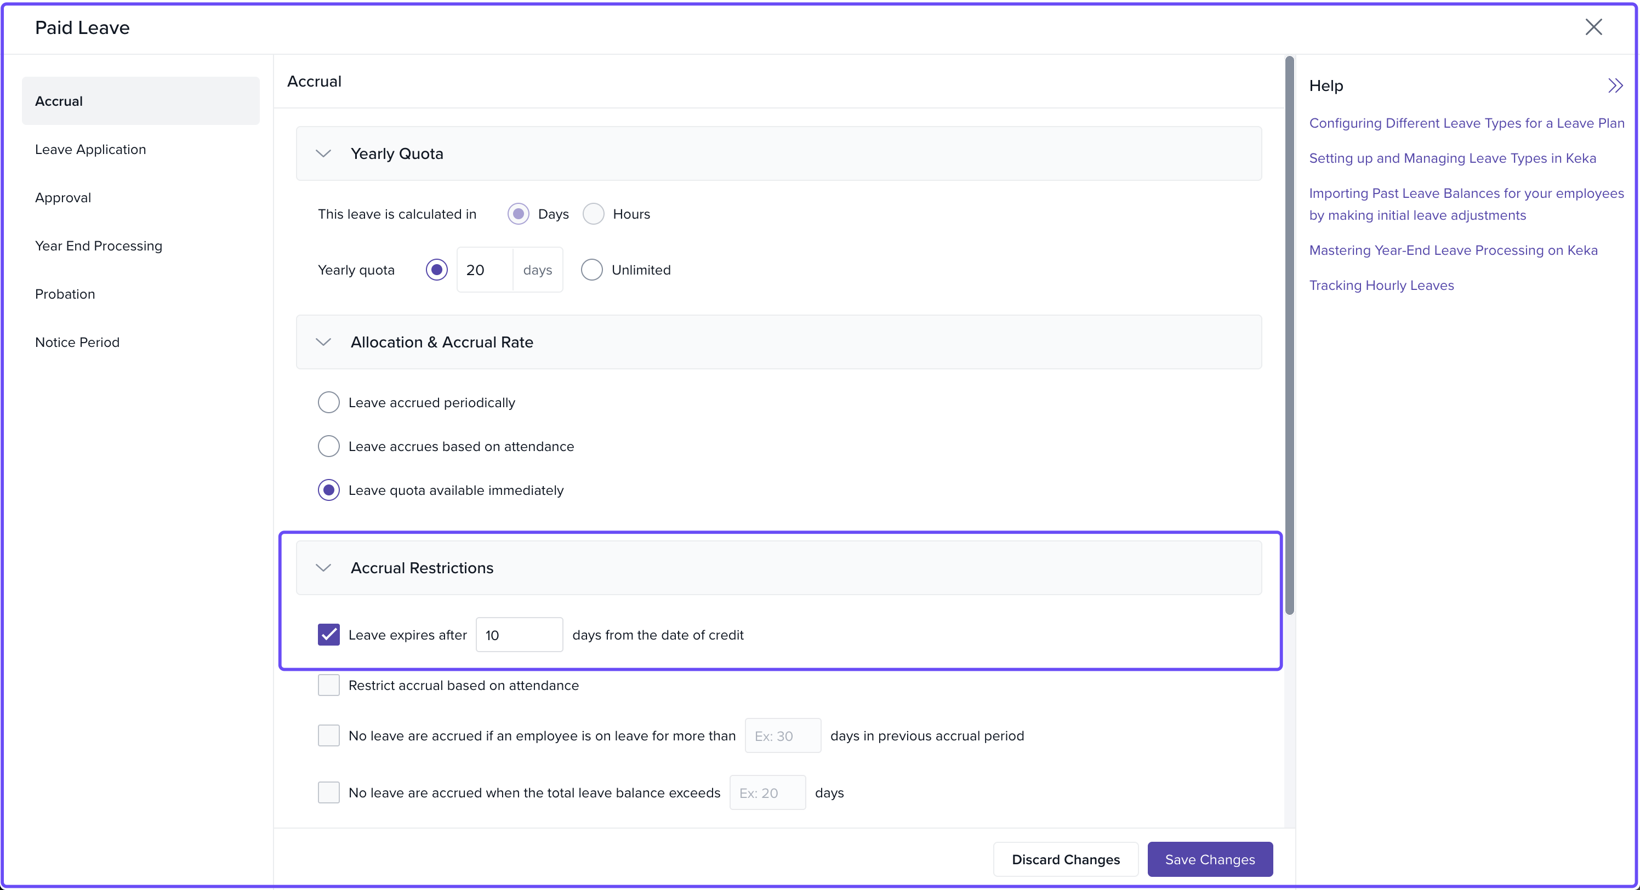Collapse Allocation & Accrual Rate section

(x=323, y=342)
